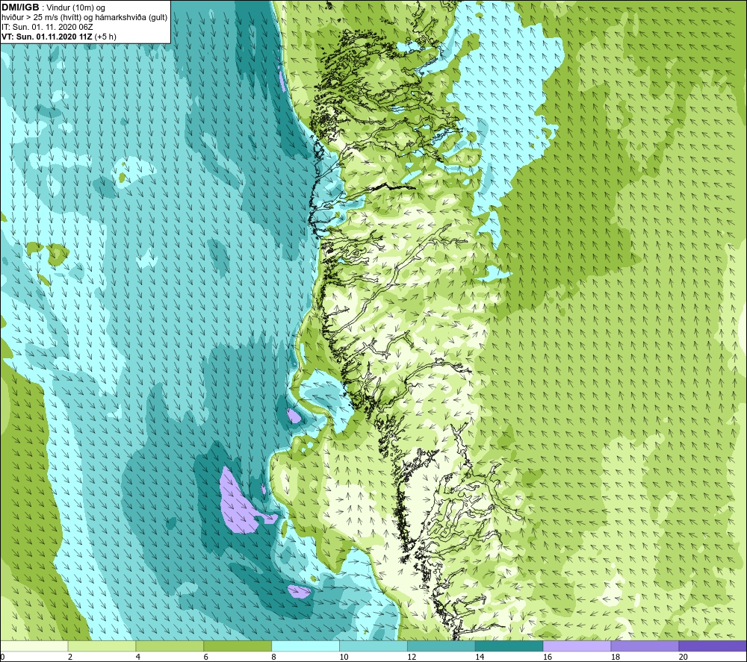Click the legend scale label '20'
The width and height of the screenshot is (747, 662).
click(684, 657)
